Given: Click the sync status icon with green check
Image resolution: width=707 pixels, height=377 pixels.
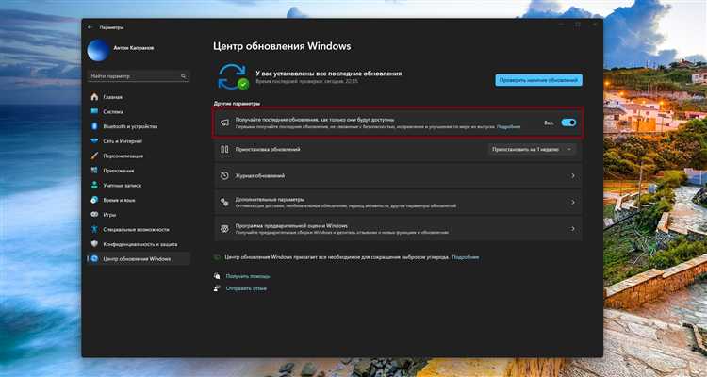Looking at the screenshot, I should [233, 76].
